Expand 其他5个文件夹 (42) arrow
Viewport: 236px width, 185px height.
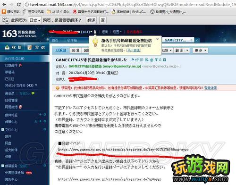pyautogui.click(x=36, y=85)
